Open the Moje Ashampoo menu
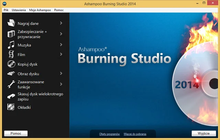This screenshot has width=220, height=140. (x=40, y=10)
